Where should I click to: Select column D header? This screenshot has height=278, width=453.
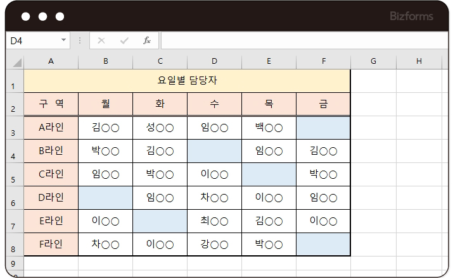pyautogui.click(x=214, y=61)
